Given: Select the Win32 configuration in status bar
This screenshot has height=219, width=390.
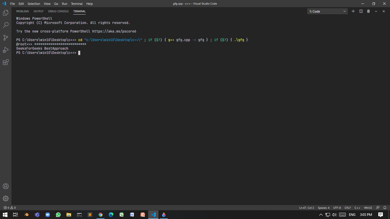Looking at the screenshot, I should [x=368, y=208].
